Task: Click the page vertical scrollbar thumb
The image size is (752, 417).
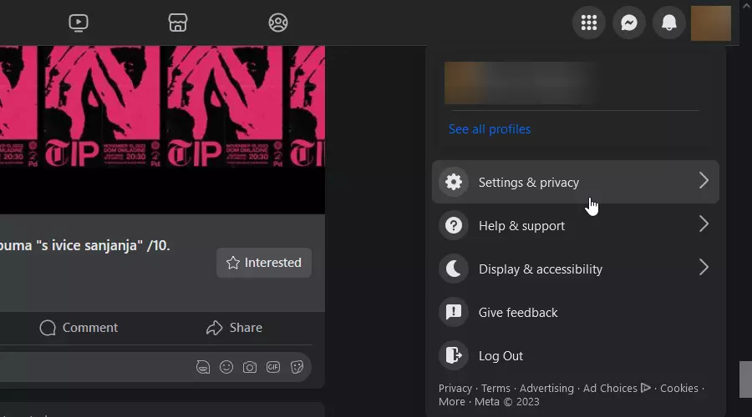Action: tap(745, 379)
